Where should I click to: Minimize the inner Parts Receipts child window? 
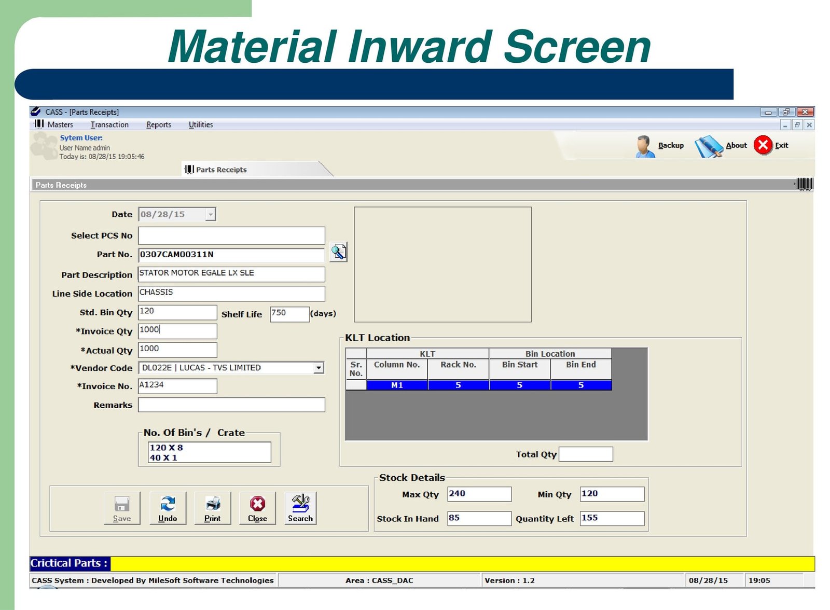click(786, 124)
